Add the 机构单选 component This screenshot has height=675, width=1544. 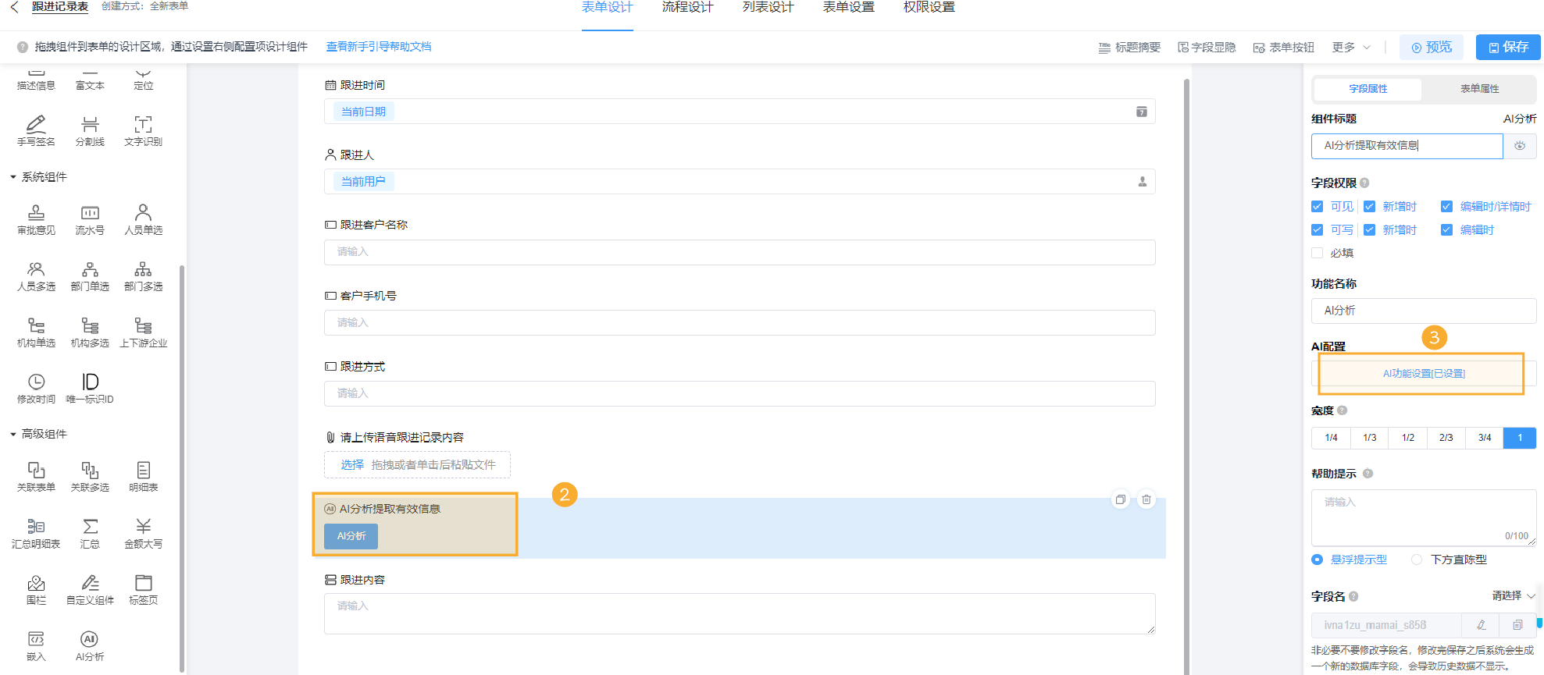(x=36, y=332)
